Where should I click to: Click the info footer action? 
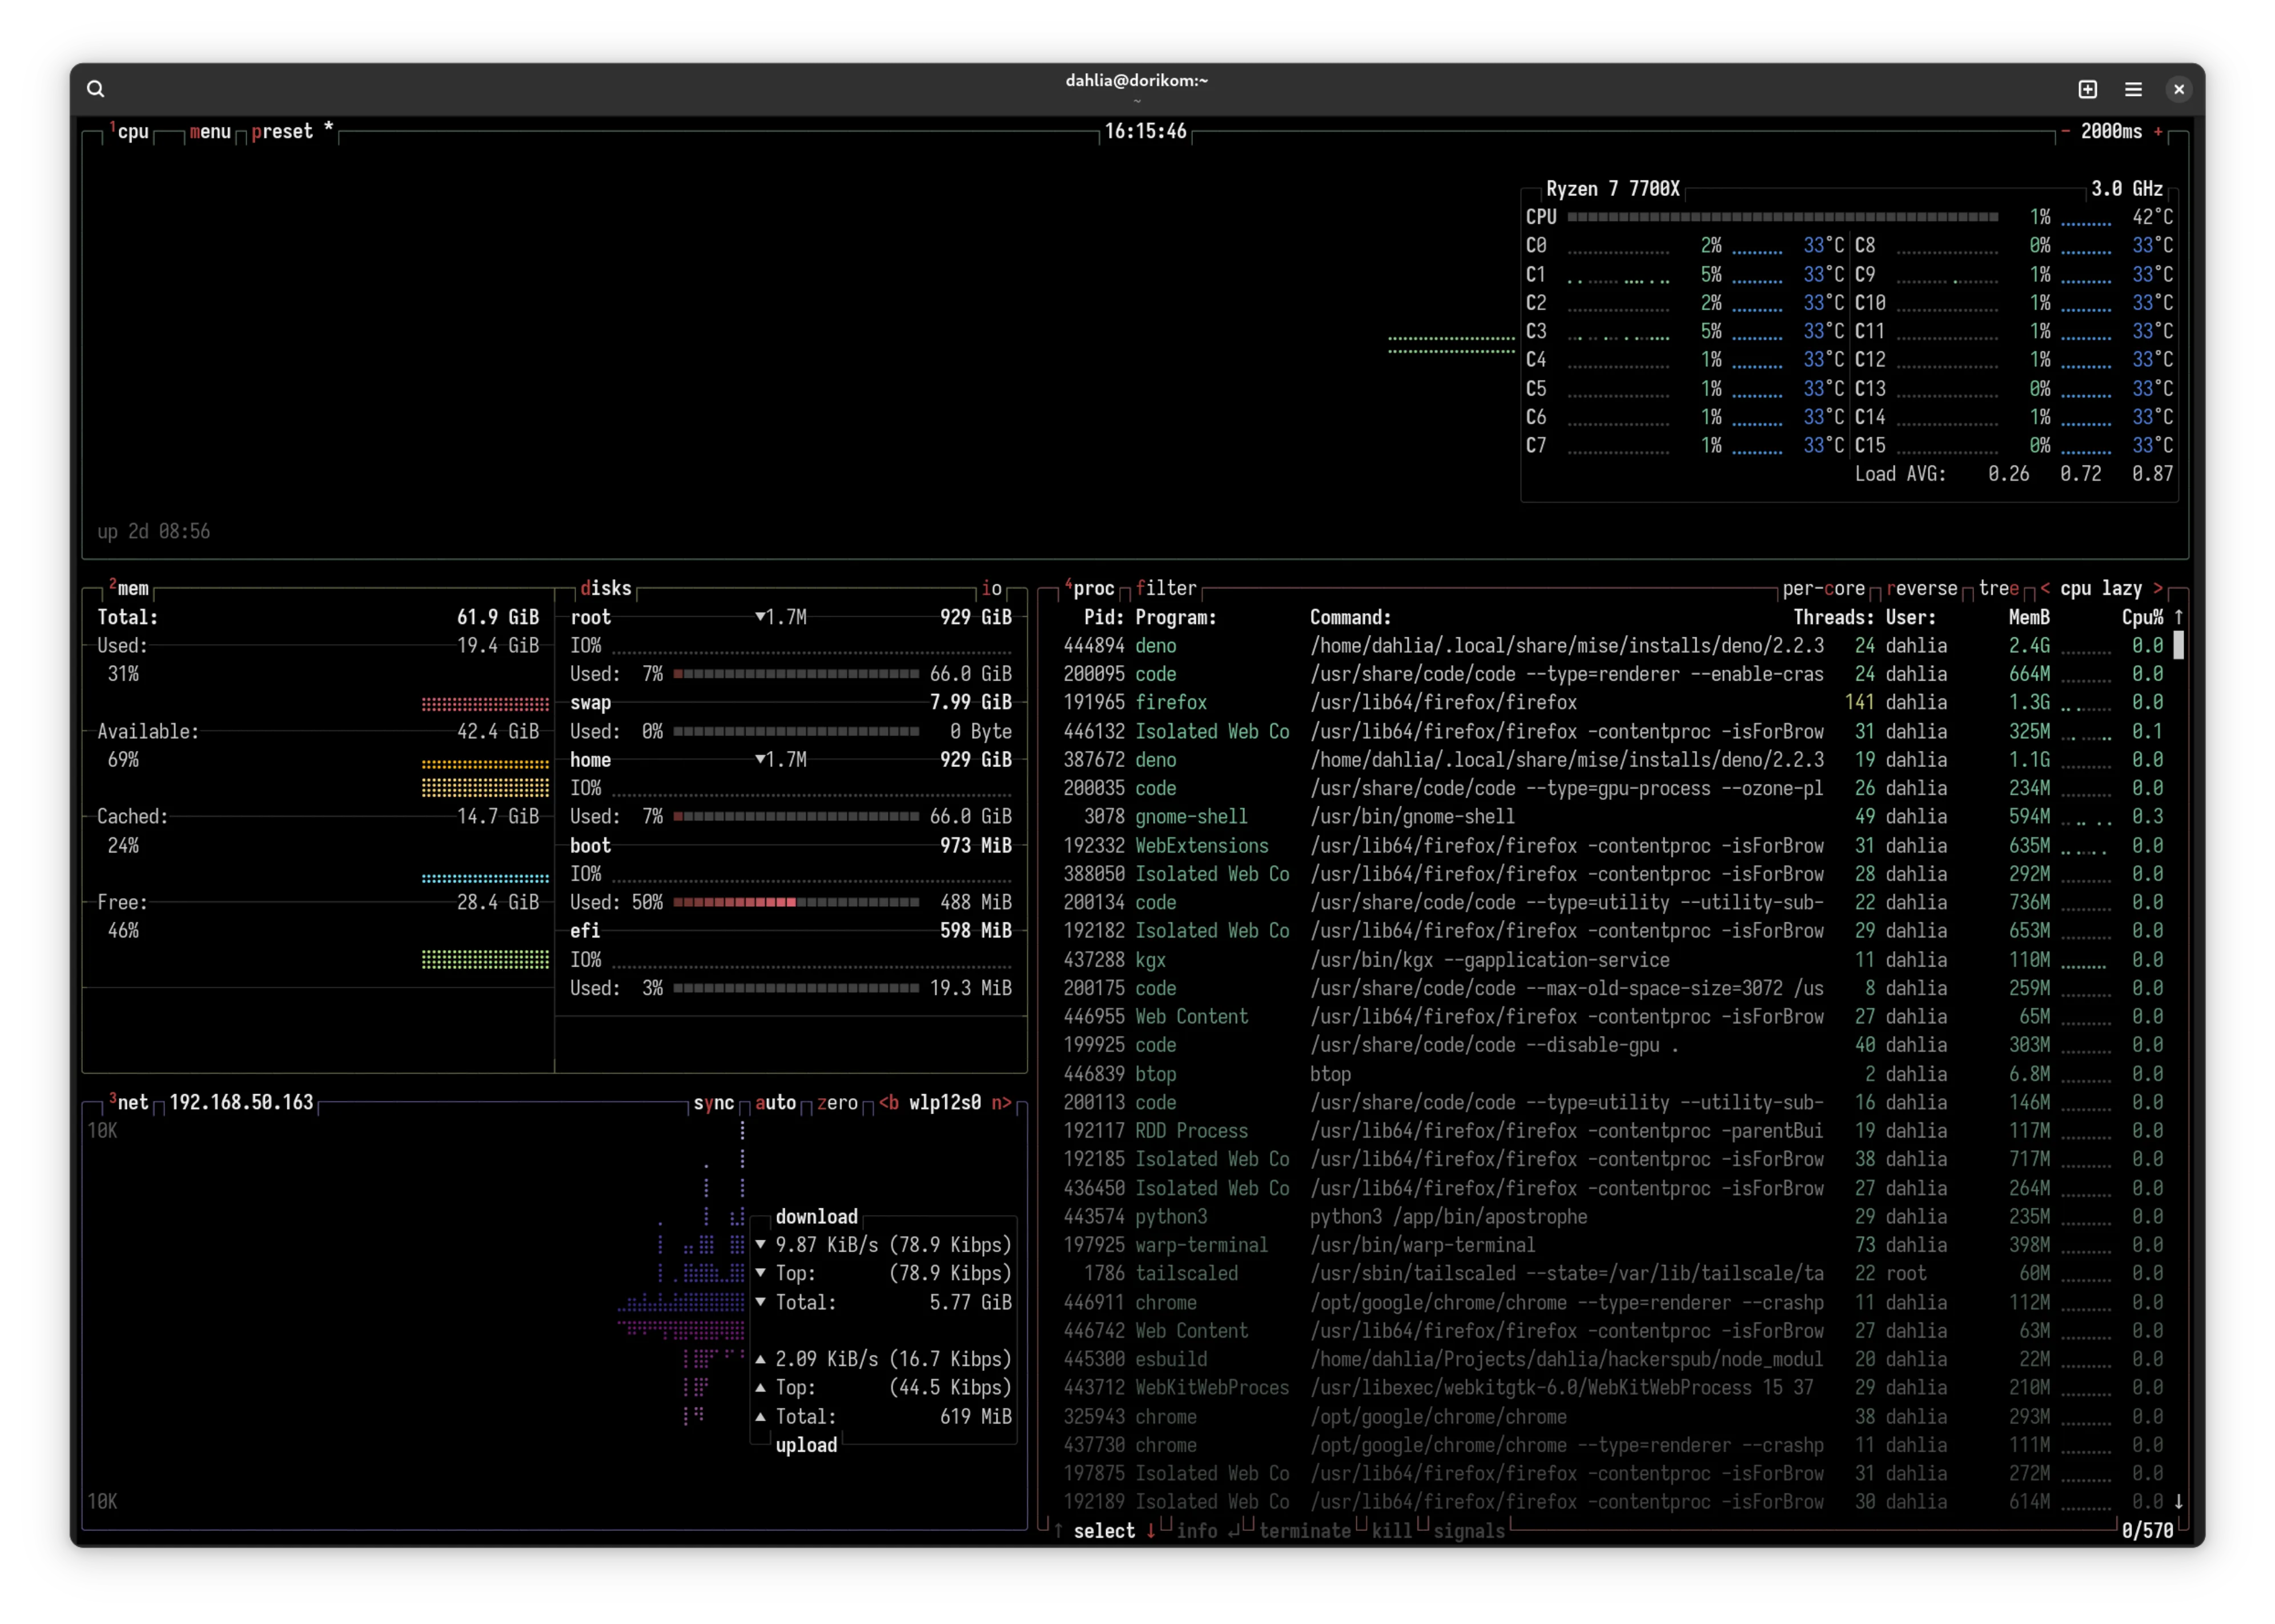click(1207, 1531)
